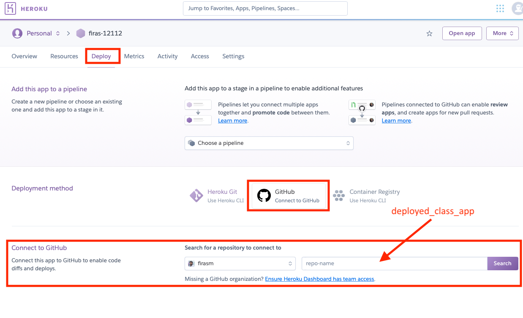Expand the Personal account switcher
523x318 pixels.
(57, 33)
